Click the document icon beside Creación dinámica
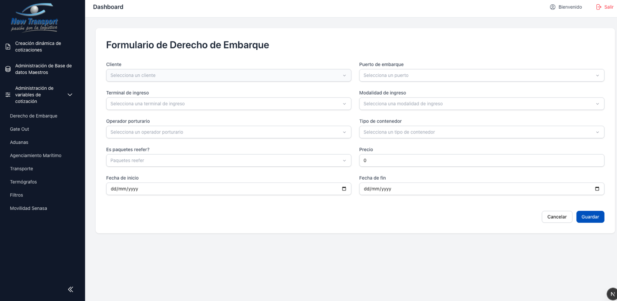 click(x=8, y=47)
